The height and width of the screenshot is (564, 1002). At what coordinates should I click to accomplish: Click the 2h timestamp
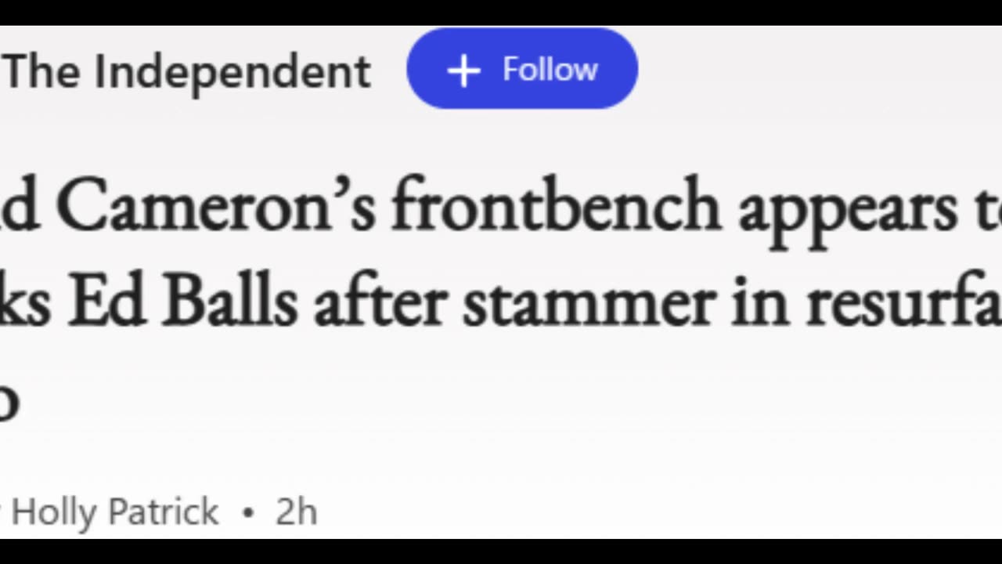point(296,512)
